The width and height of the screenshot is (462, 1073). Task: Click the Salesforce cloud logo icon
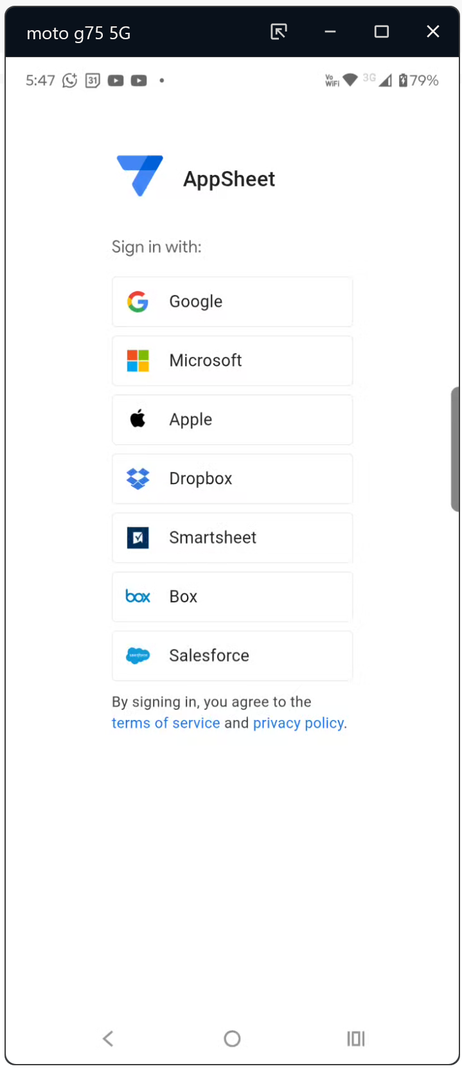pyautogui.click(x=138, y=656)
